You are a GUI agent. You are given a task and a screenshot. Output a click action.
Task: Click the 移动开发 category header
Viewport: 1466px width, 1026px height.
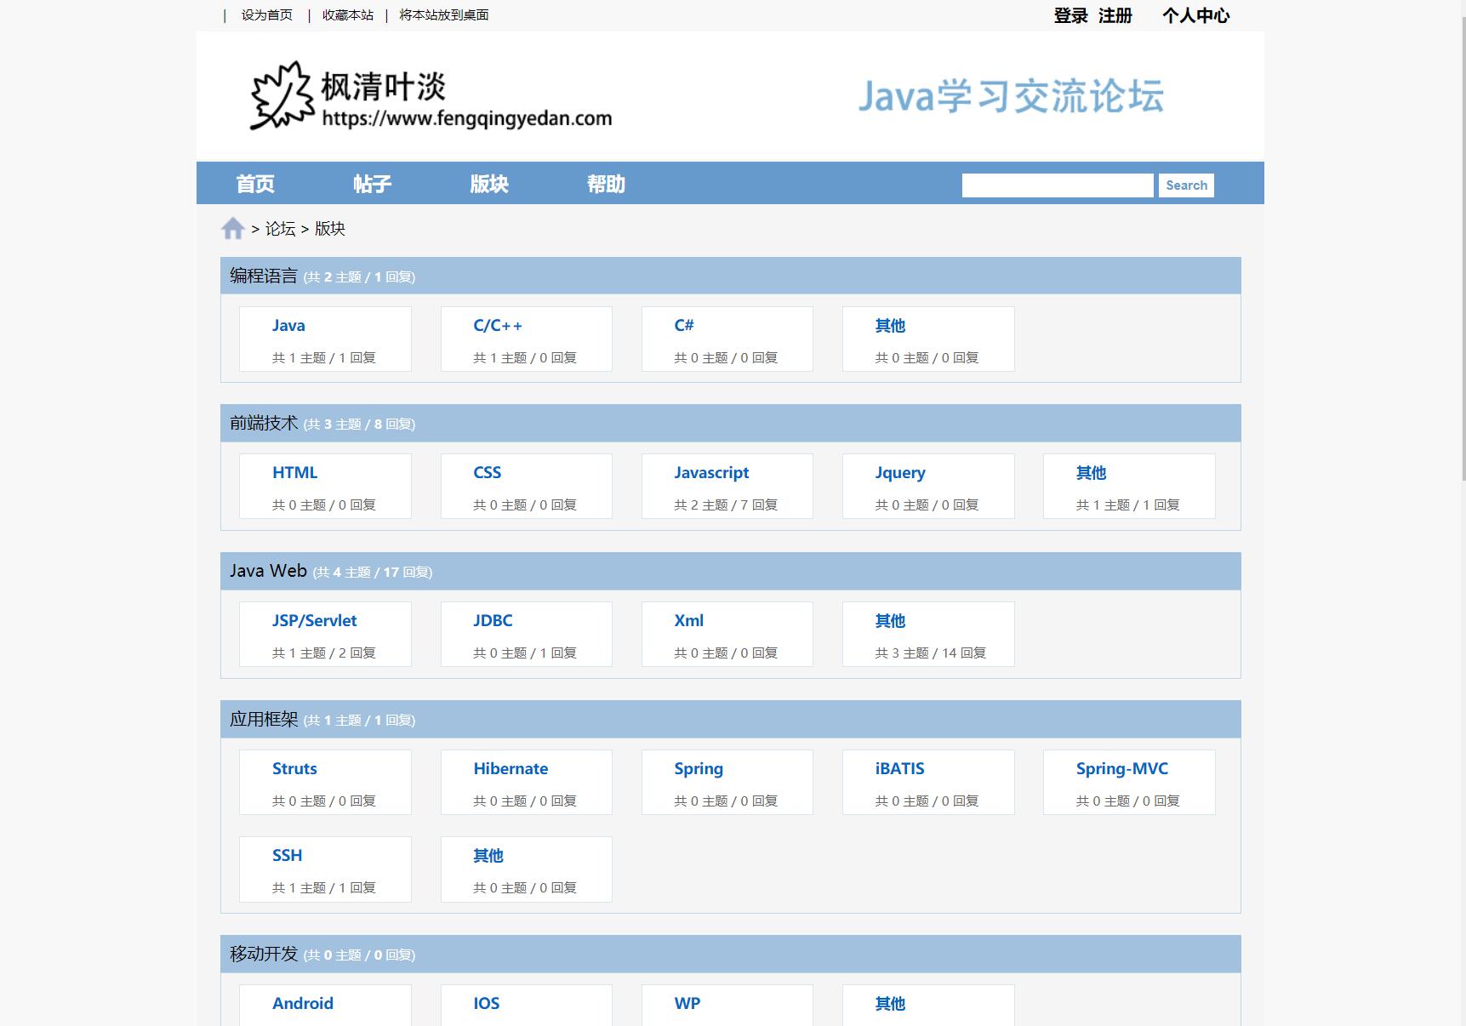(x=731, y=954)
